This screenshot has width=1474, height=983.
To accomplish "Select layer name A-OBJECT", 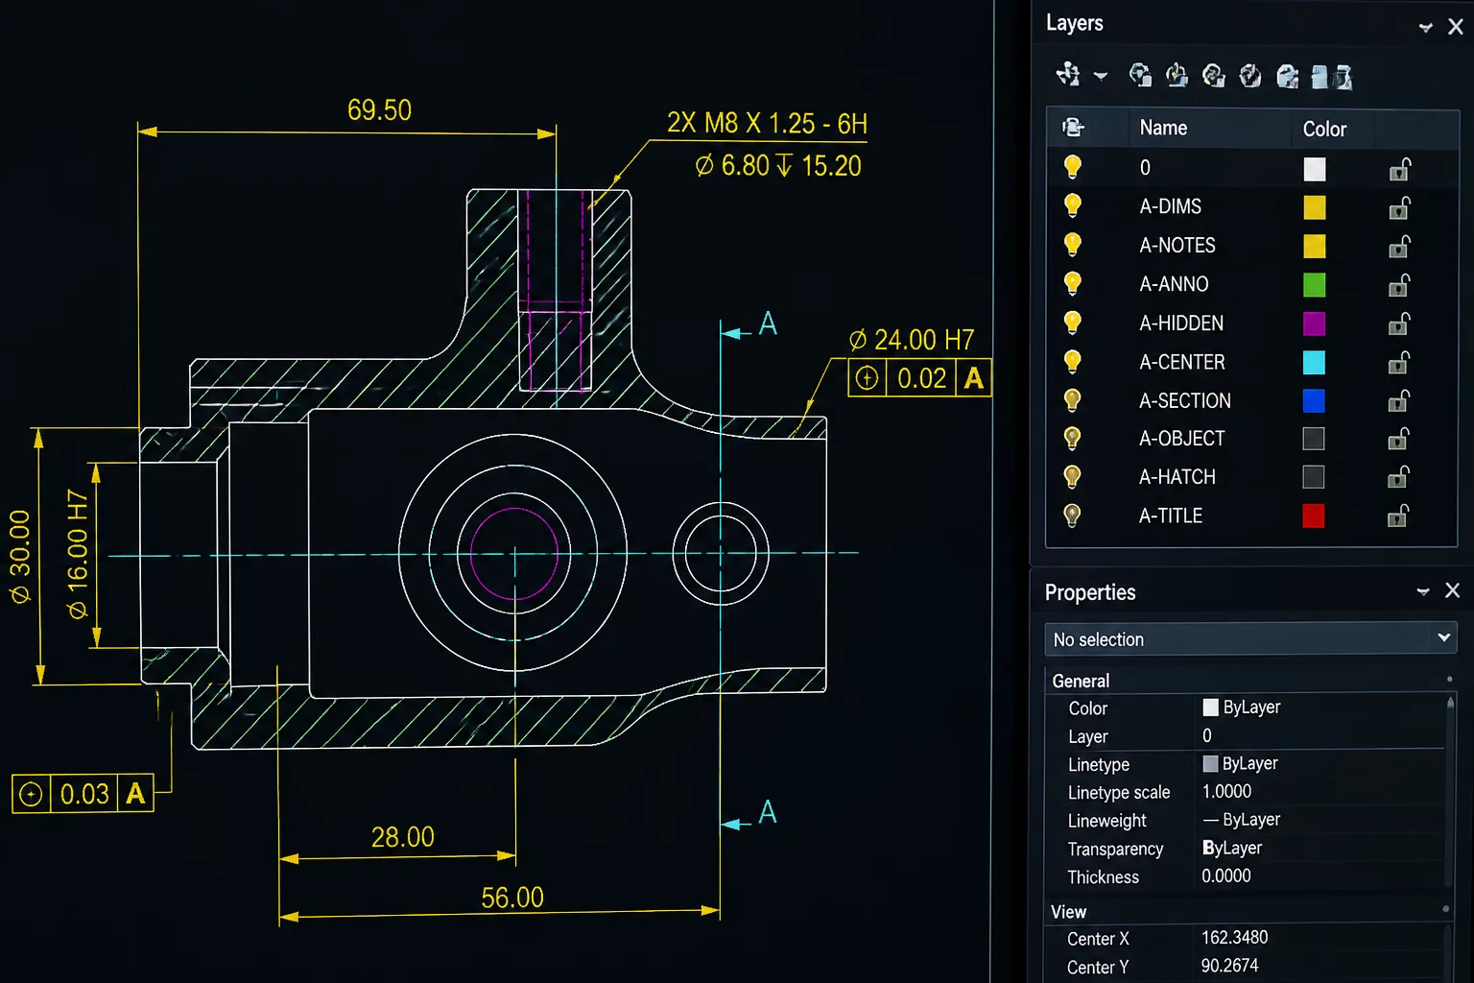I will [1182, 438].
